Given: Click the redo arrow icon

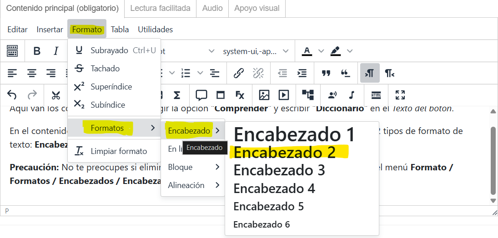Looking at the screenshot, I should point(32,95).
